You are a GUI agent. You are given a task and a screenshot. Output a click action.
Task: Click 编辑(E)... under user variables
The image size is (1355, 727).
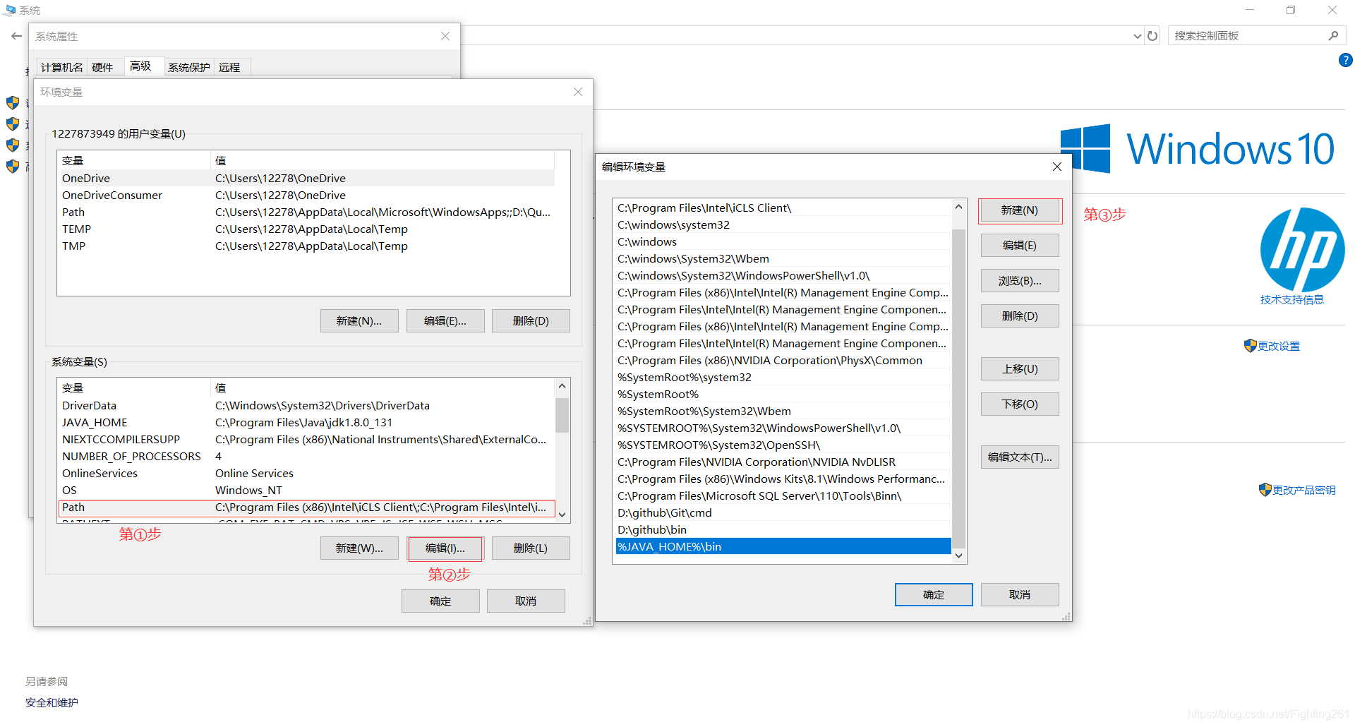tap(445, 321)
